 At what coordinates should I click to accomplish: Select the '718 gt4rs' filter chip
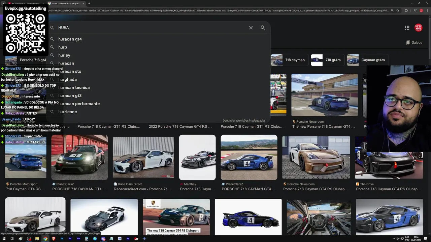pos(327,60)
